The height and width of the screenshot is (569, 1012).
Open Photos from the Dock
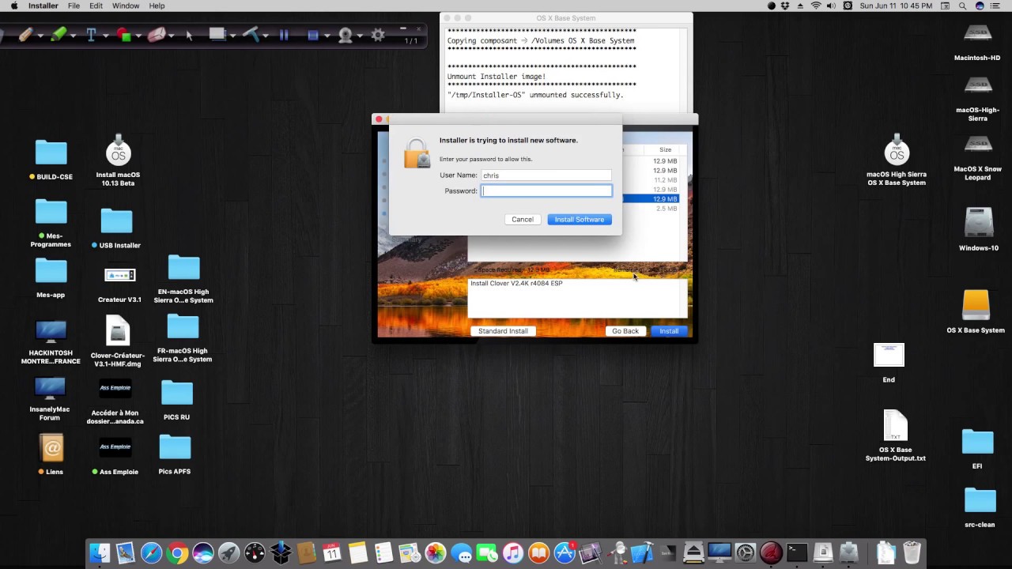pyautogui.click(x=436, y=552)
